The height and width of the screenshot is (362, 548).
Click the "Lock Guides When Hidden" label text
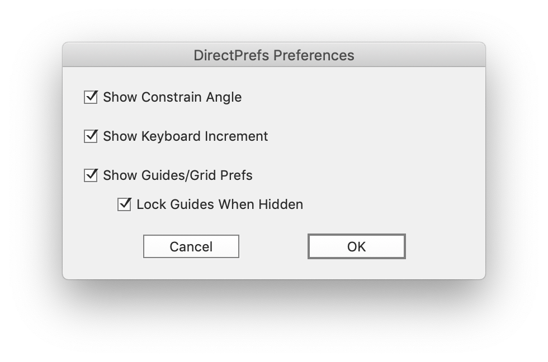coord(220,204)
